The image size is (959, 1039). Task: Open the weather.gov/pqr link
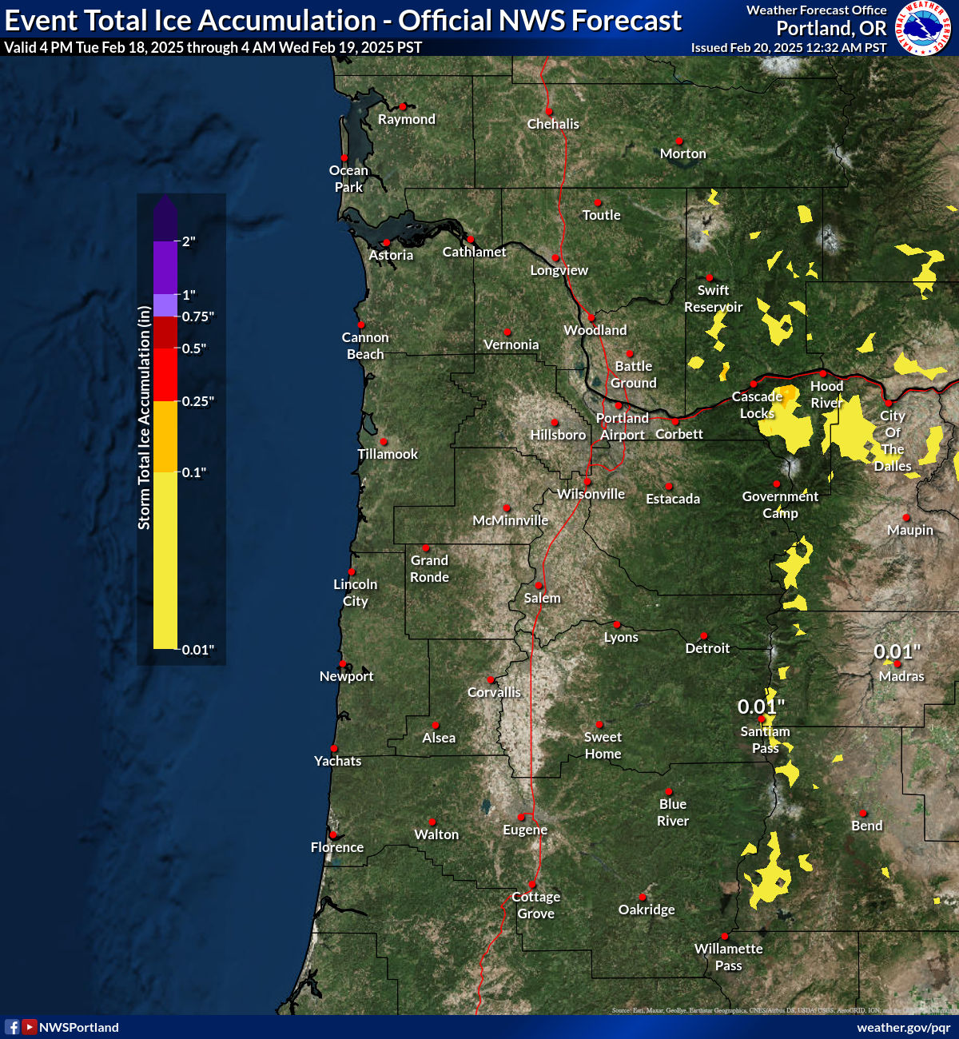(903, 1027)
